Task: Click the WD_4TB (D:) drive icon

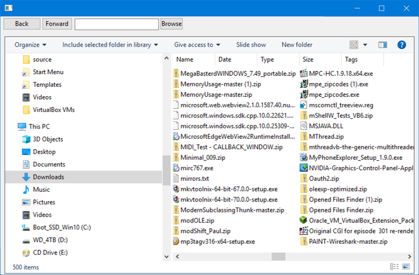Action: click(x=26, y=241)
